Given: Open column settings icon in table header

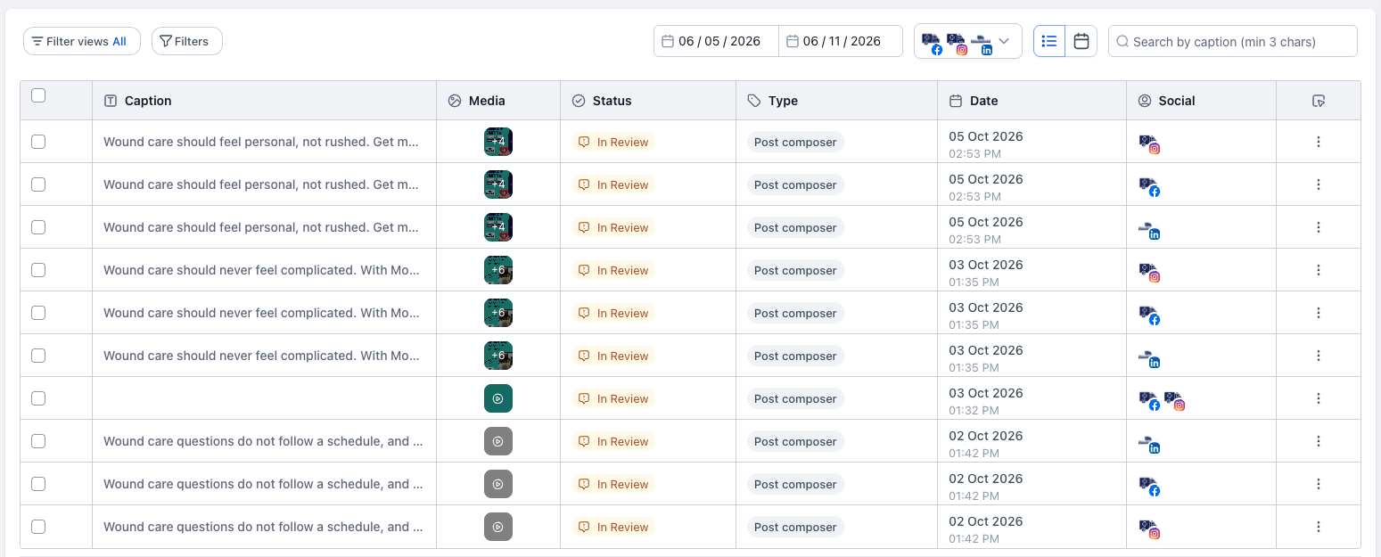Looking at the screenshot, I should [x=1319, y=101].
